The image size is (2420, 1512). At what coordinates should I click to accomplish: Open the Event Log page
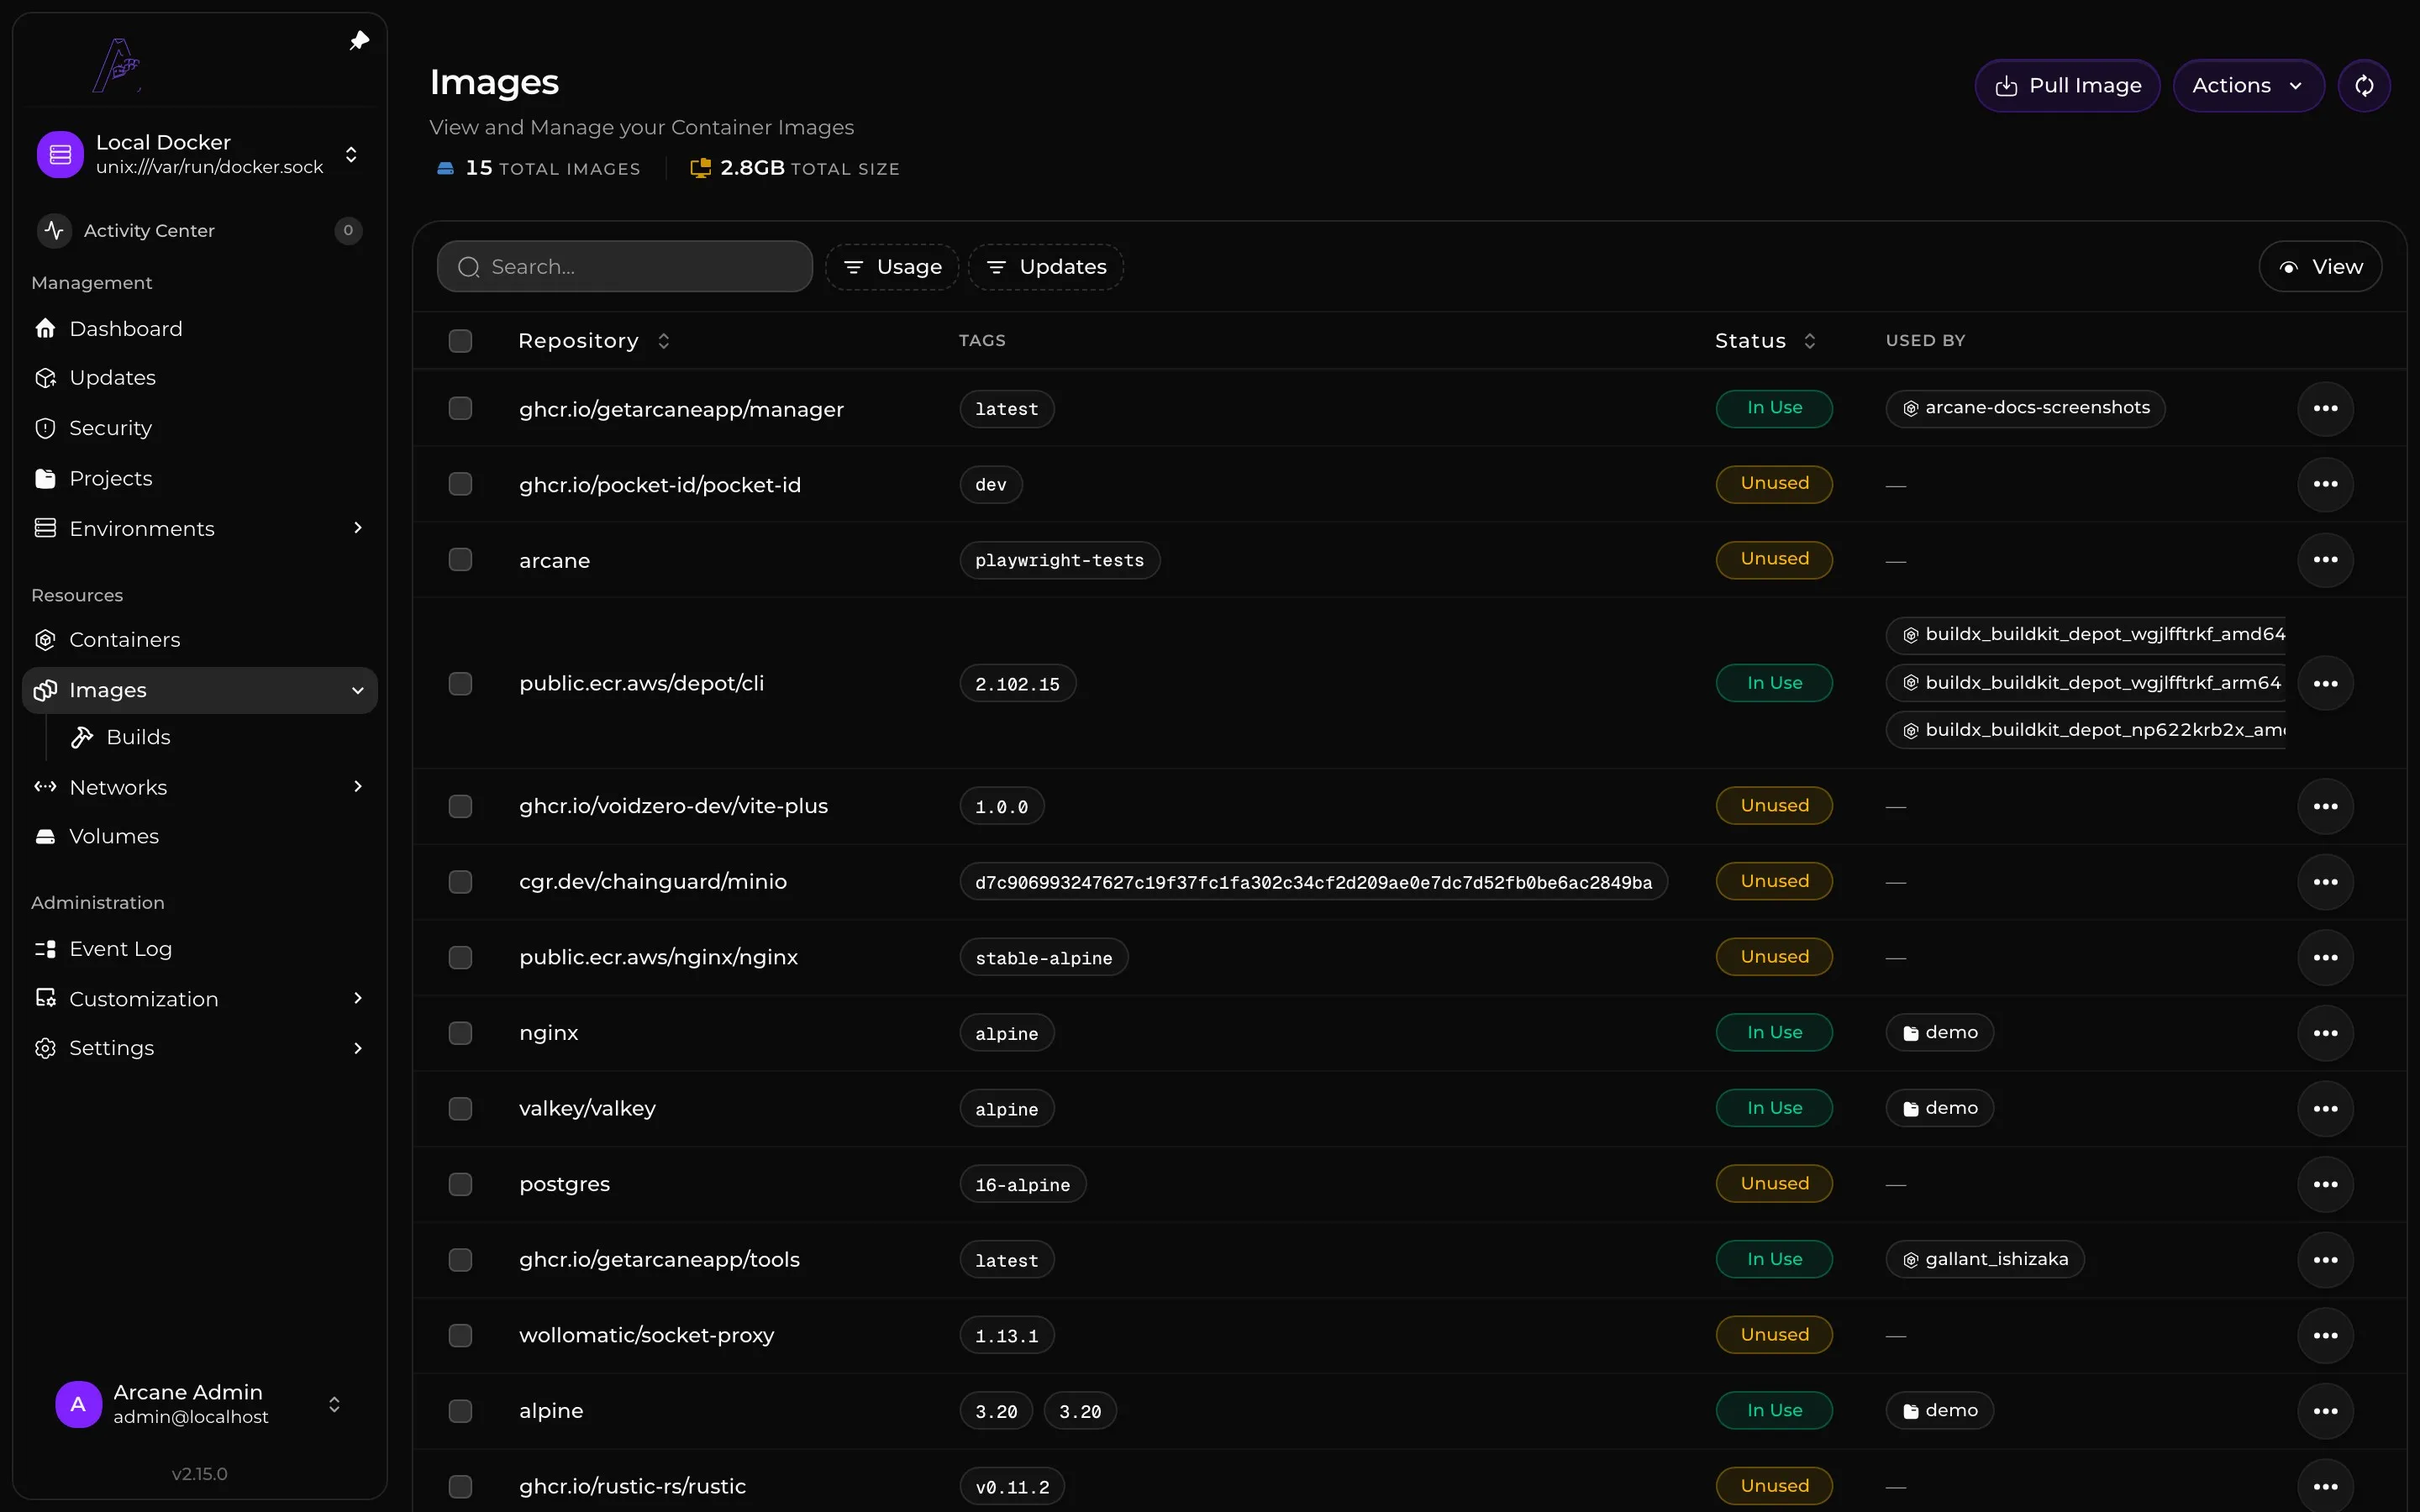(120, 949)
